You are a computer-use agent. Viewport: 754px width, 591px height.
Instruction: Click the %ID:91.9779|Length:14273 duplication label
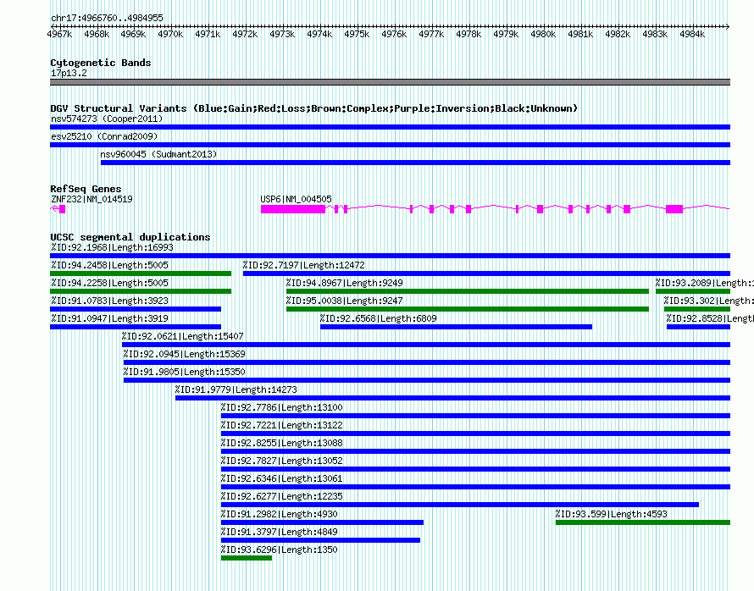click(x=236, y=389)
